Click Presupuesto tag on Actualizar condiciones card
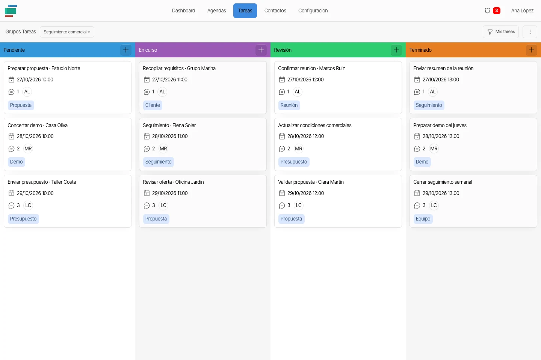 point(294,162)
